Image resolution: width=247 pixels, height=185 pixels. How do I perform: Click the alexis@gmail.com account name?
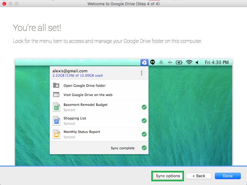(x=70, y=71)
